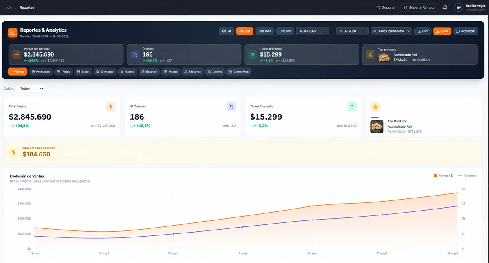Screen dimensions: 489x263
Task: Select the Este mes range
Action: (x=265, y=31)
